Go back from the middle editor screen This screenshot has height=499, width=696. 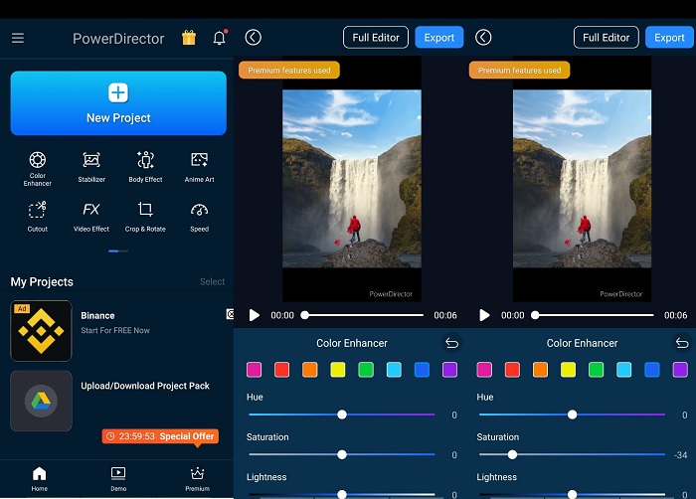[x=253, y=38]
